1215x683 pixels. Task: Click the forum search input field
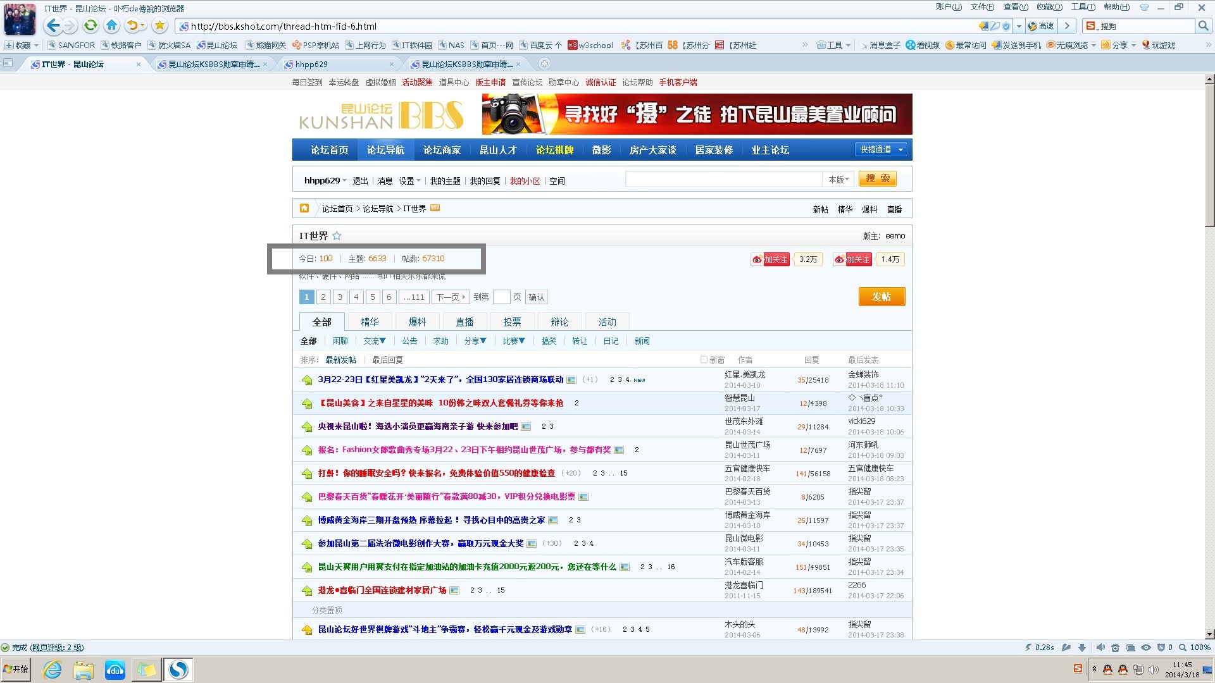click(723, 180)
